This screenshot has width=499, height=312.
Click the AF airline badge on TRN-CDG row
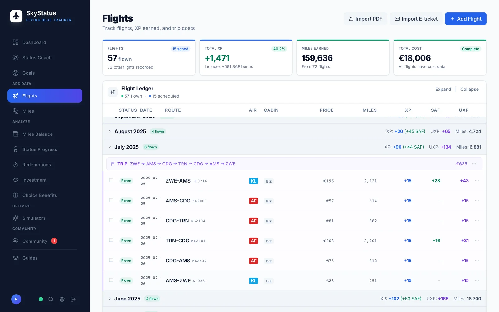[x=254, y=241]
